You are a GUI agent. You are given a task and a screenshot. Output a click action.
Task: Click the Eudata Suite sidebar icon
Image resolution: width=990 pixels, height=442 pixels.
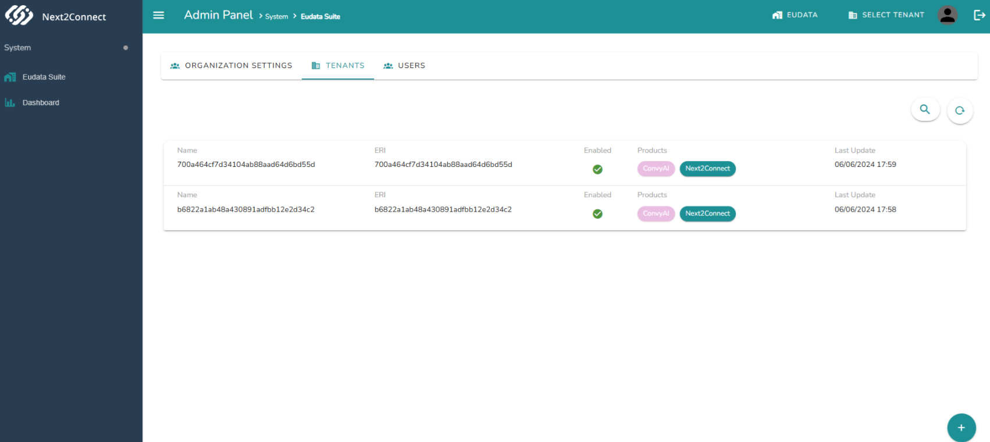[x=10, y=77]
